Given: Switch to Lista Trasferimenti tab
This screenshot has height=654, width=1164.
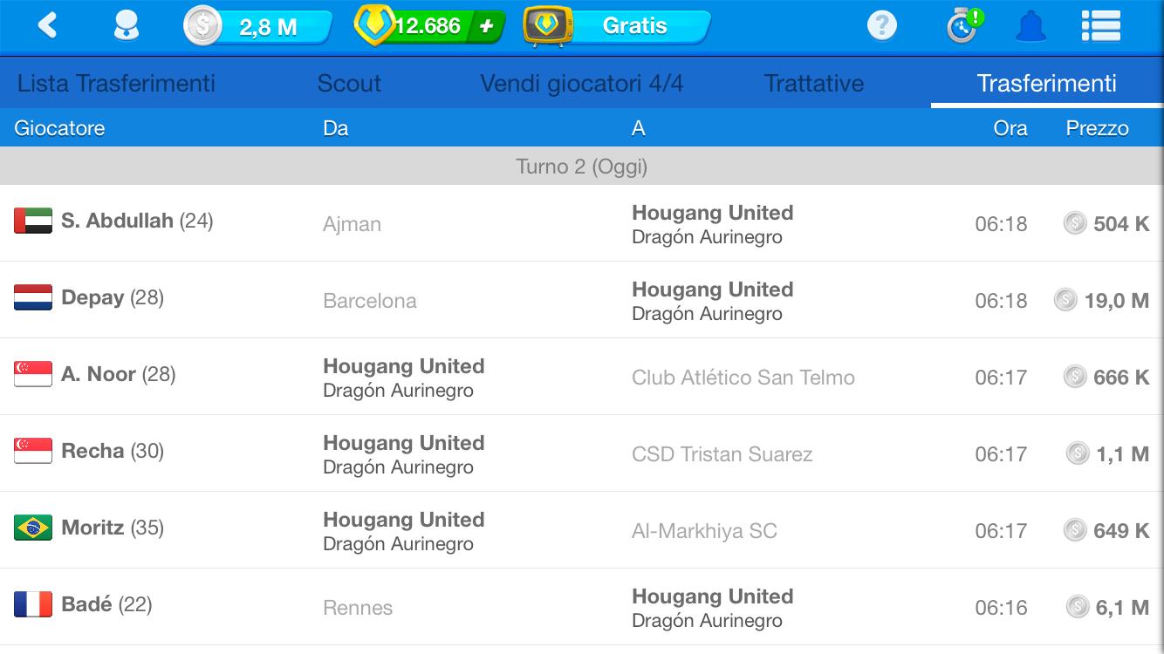Looking at the screenshot, I should point(116,84).
